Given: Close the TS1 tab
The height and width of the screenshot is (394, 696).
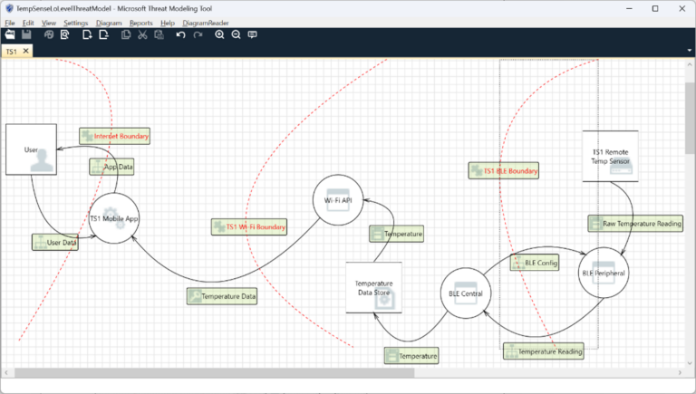Looking at the screenshot, I should (x=25, y=52).
